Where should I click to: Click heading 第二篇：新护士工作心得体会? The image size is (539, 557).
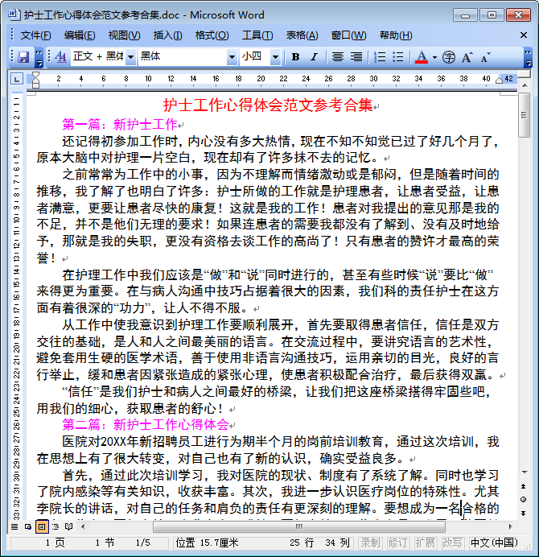pos(146,424)
